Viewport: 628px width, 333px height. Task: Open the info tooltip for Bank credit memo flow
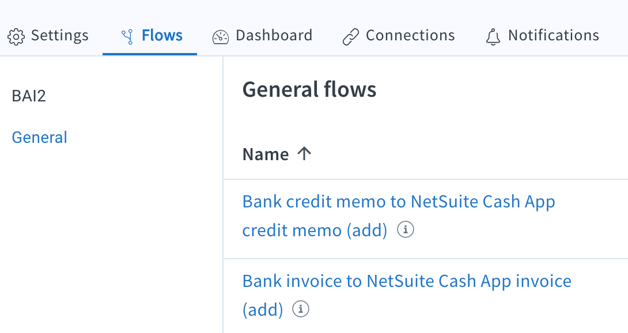[x=405, y=230]
